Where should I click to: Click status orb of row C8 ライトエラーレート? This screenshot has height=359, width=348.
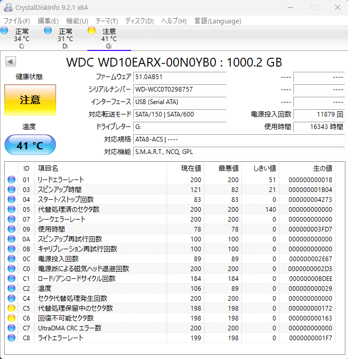pos(11,338)
